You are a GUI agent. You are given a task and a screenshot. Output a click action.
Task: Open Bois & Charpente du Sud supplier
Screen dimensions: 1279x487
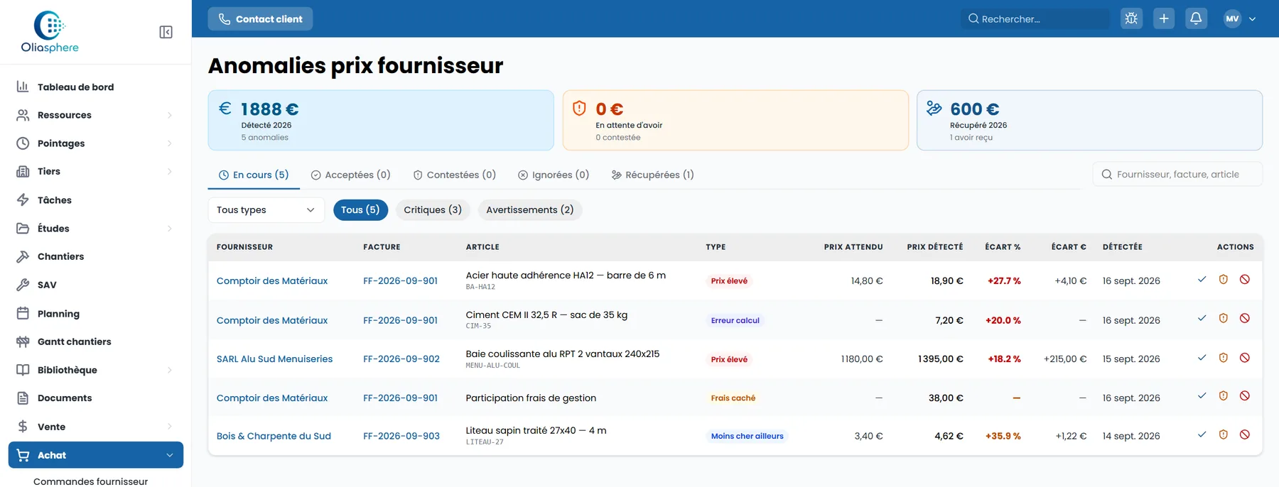(274, 436)
